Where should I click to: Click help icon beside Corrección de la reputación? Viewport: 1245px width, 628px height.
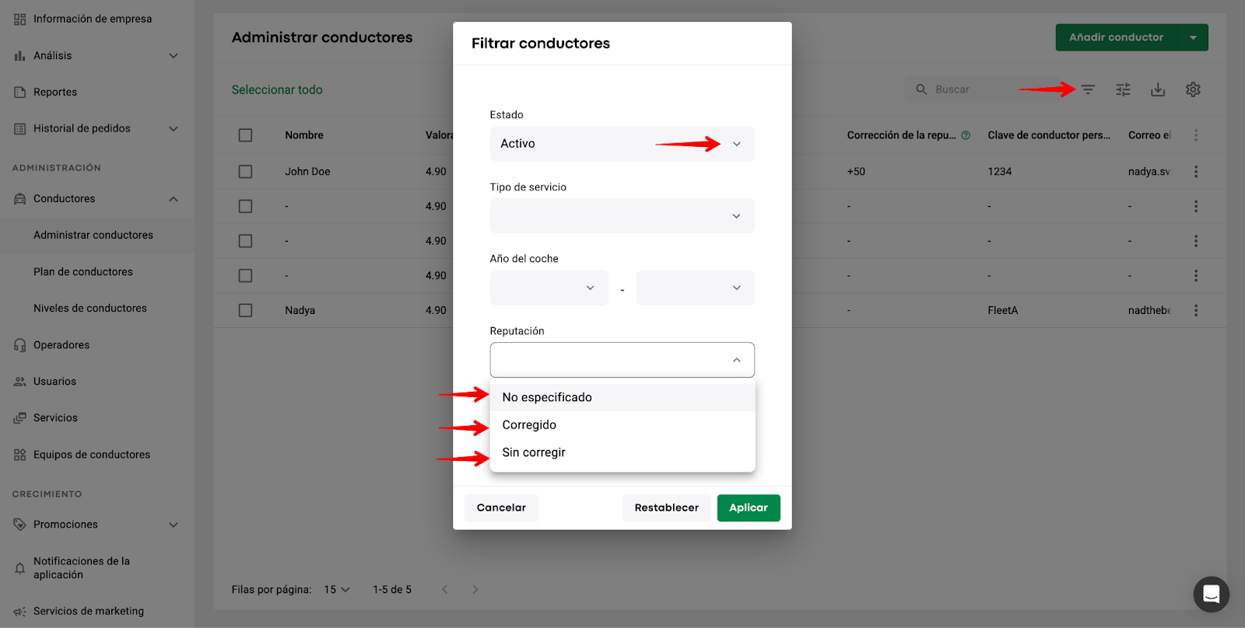tap(966, 135)
